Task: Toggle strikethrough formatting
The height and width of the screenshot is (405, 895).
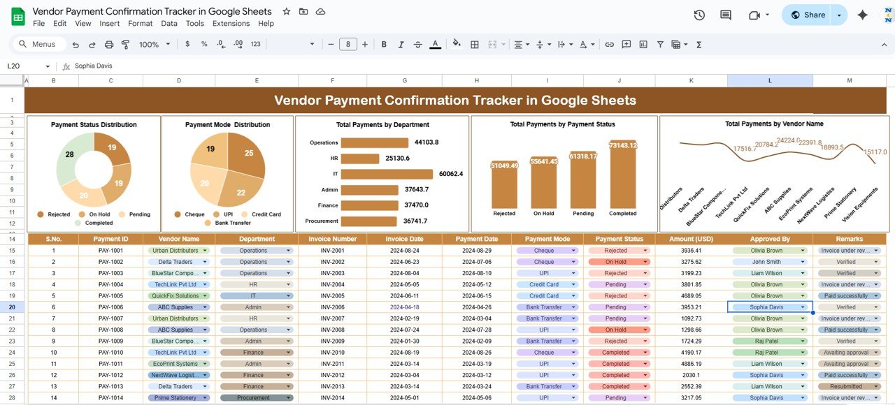Action: [417, 45]
